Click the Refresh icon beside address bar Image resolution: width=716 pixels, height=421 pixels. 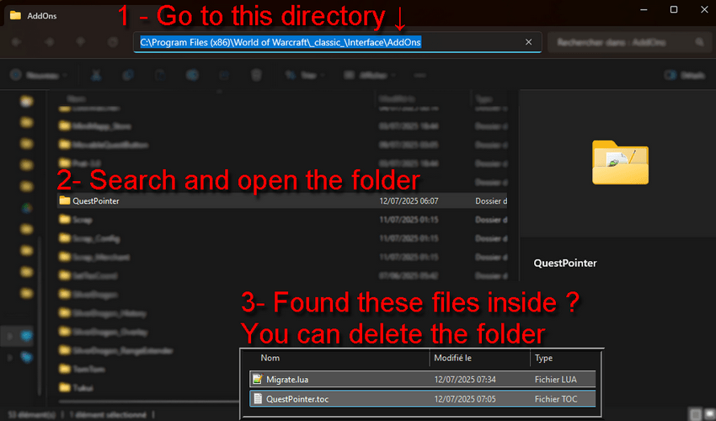[x=112, y=42]
